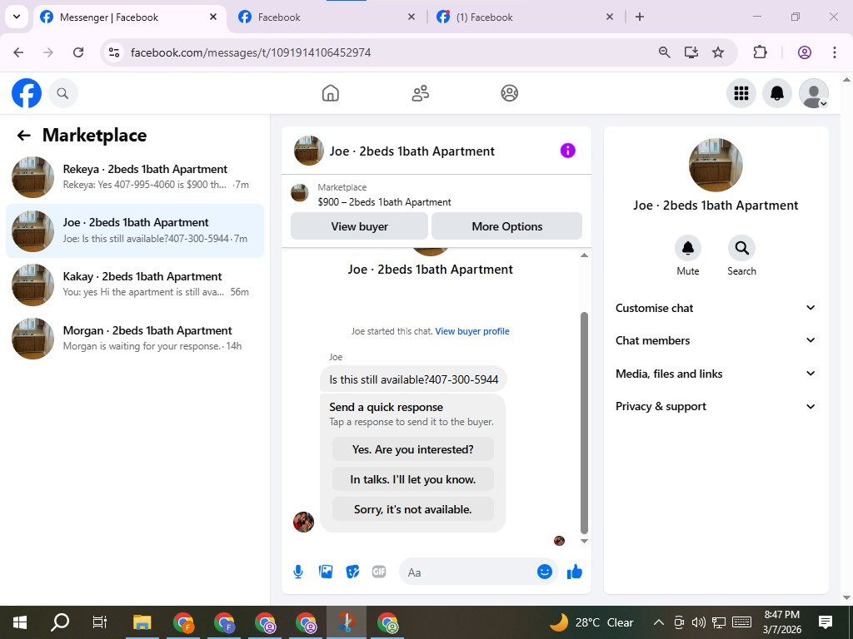Open the account profile picture menu
Screen dimensions: 853x639
tap(813, 93)
